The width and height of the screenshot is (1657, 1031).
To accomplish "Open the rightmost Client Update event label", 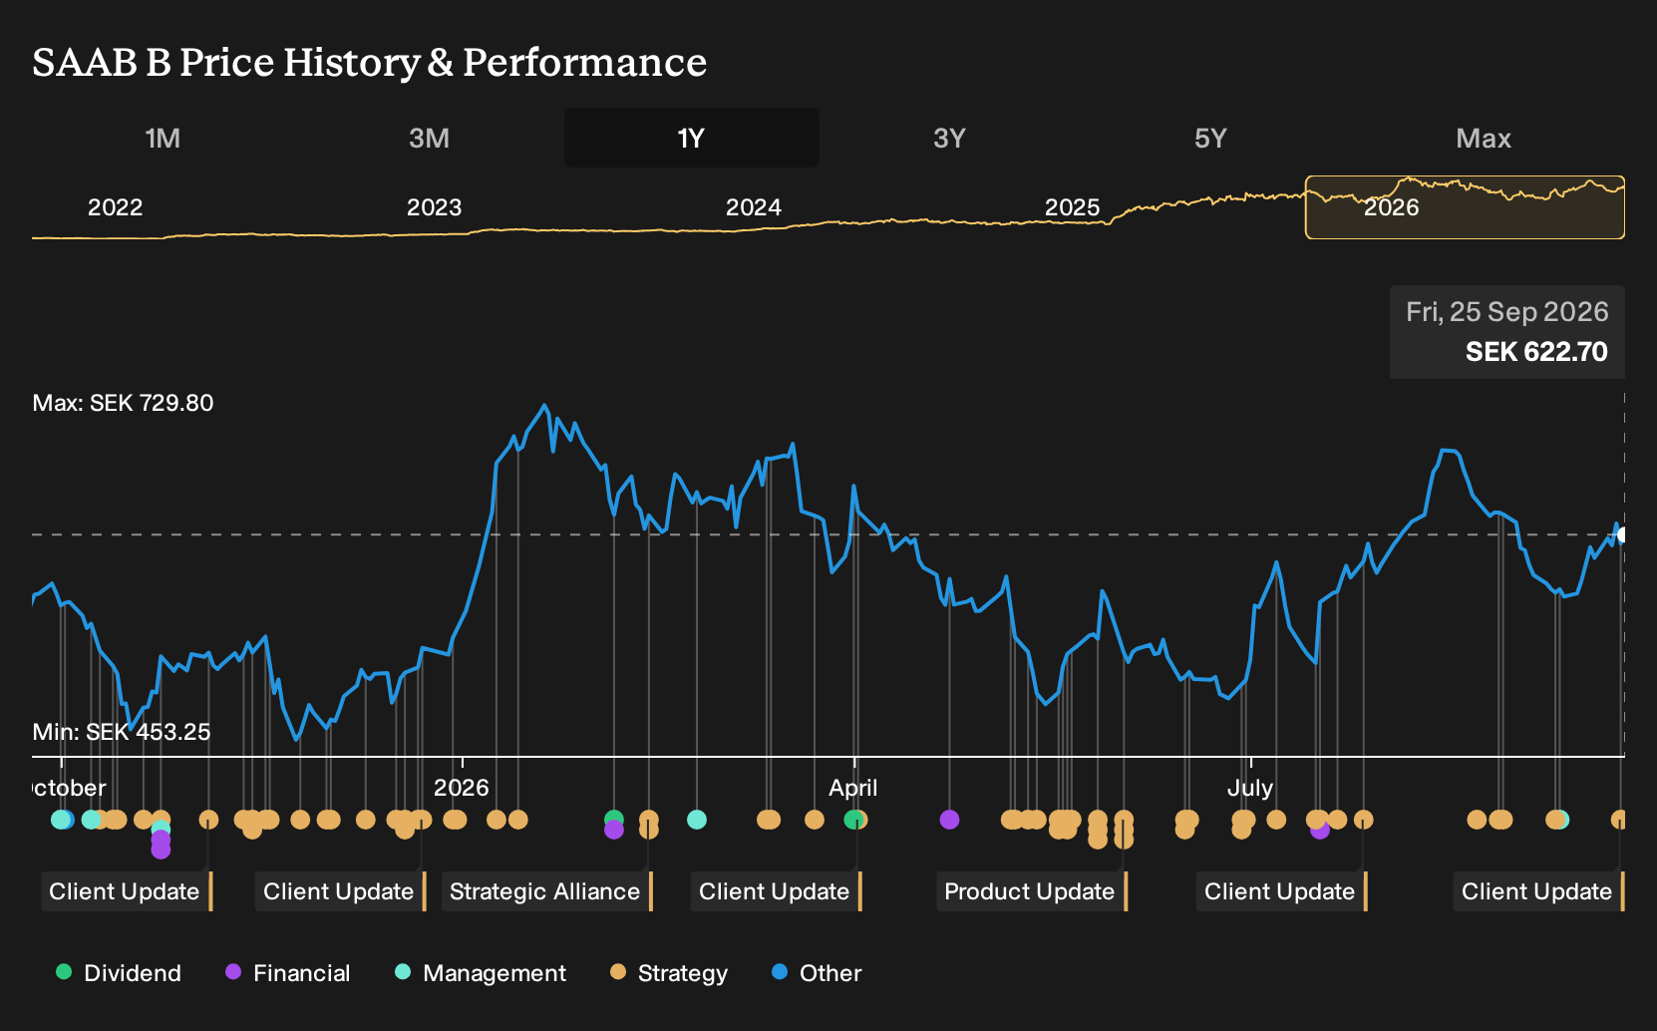I will point(1538,891).
